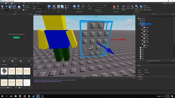This screenshot has height=98, width=175.
Task: Toggle the Constraints option in Tools
Action: click(x=27, y=8)
